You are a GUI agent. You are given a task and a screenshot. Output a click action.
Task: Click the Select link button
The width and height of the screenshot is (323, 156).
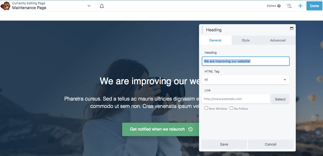(280, 99)
